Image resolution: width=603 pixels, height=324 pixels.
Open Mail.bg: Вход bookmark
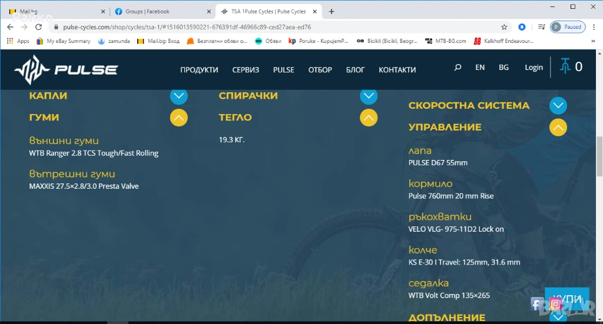[158, 41]
